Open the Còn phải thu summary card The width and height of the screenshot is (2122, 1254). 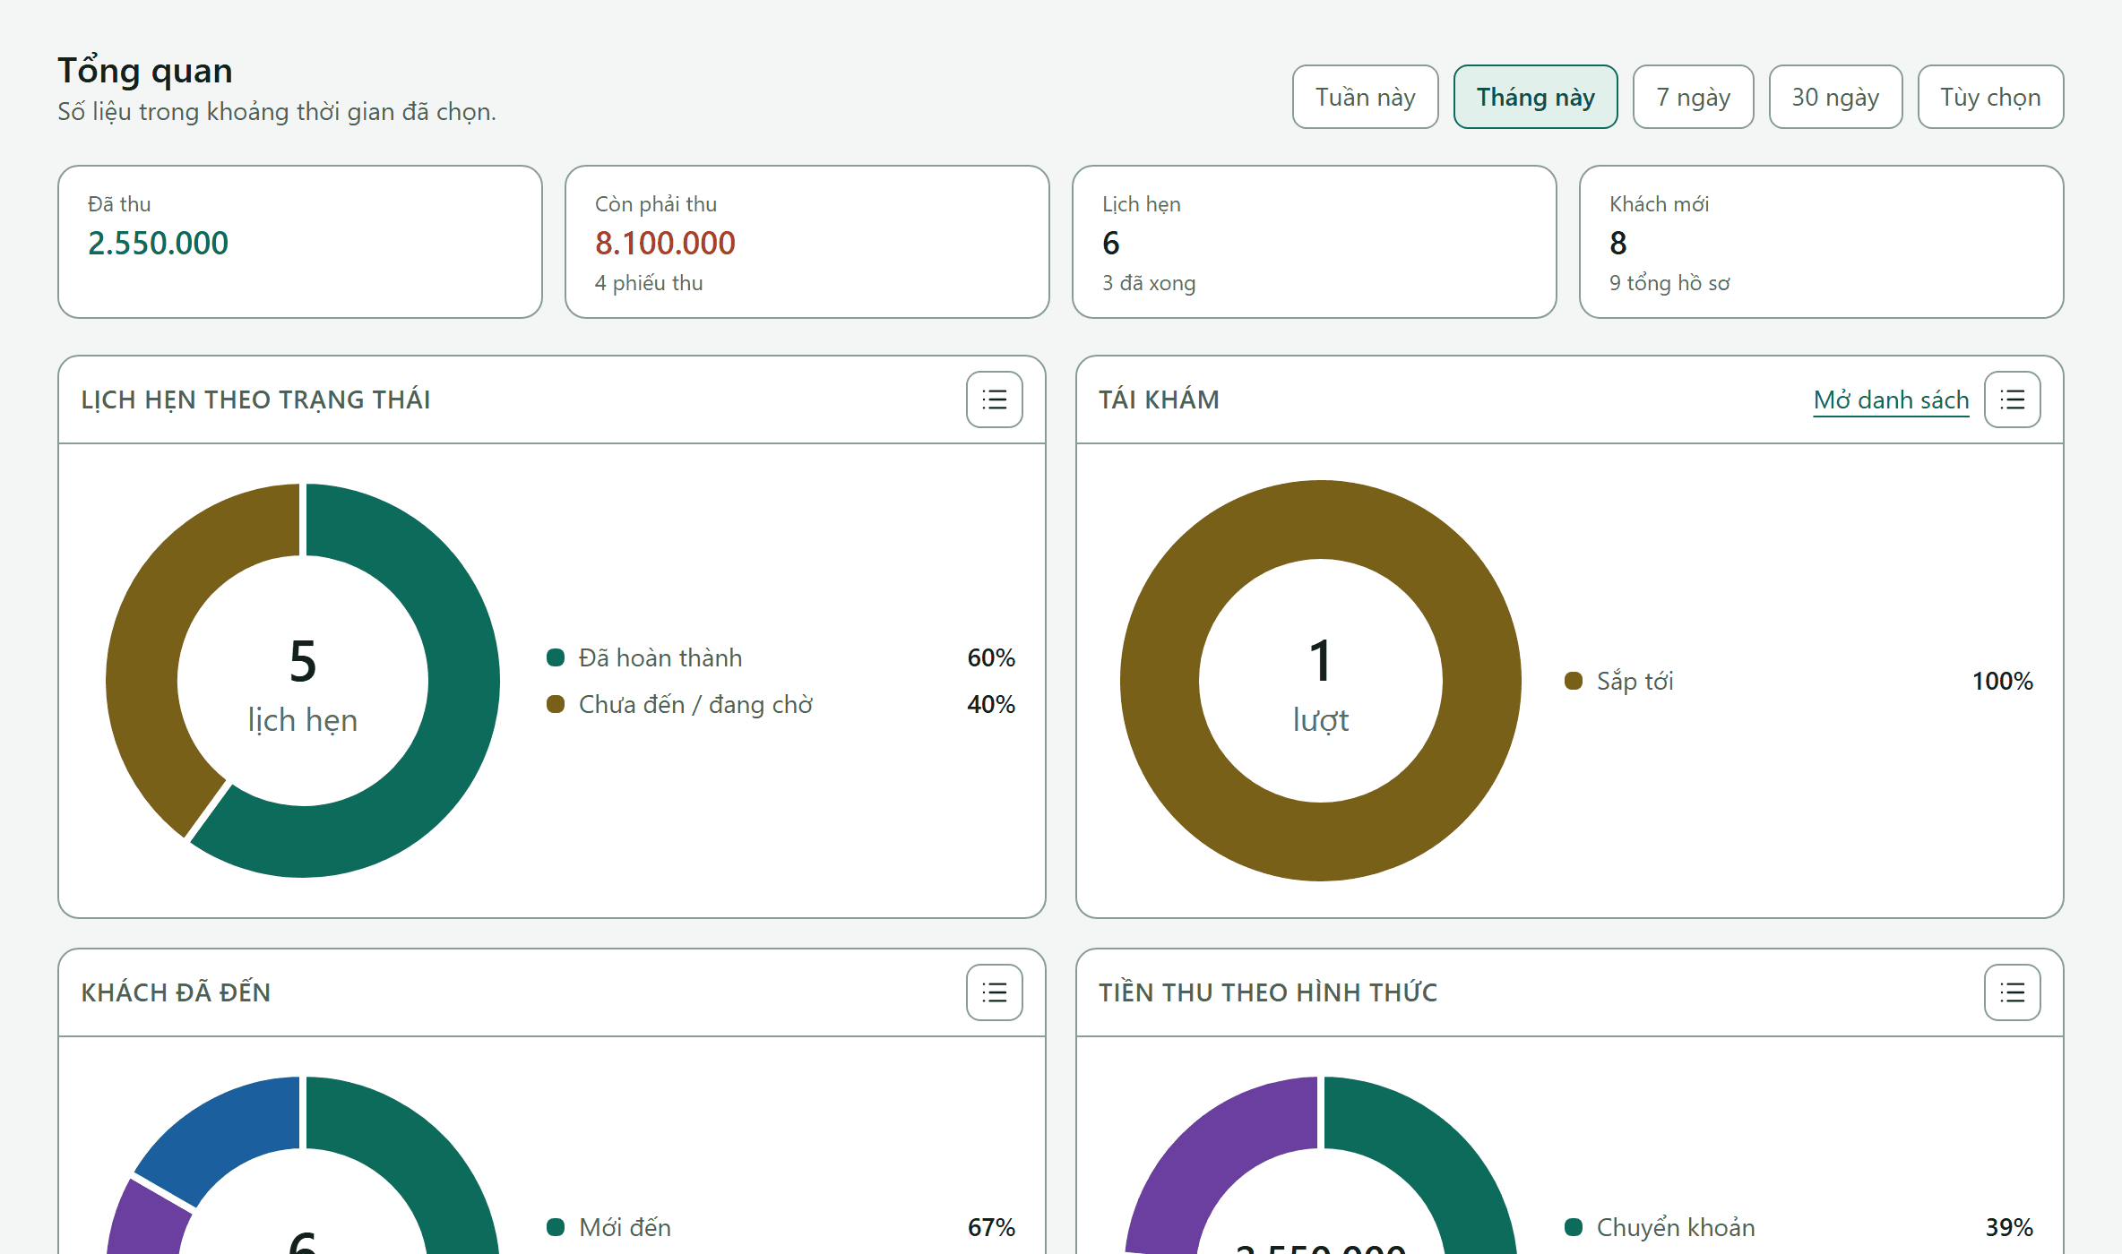[807, 242]
